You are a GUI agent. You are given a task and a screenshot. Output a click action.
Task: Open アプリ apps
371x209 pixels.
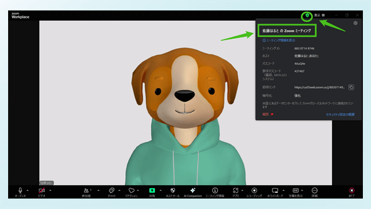pos(235,192)
